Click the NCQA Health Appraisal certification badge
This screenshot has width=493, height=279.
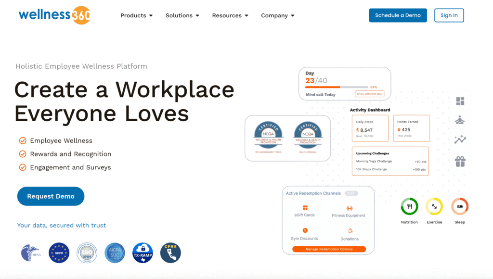coord(308,137)
